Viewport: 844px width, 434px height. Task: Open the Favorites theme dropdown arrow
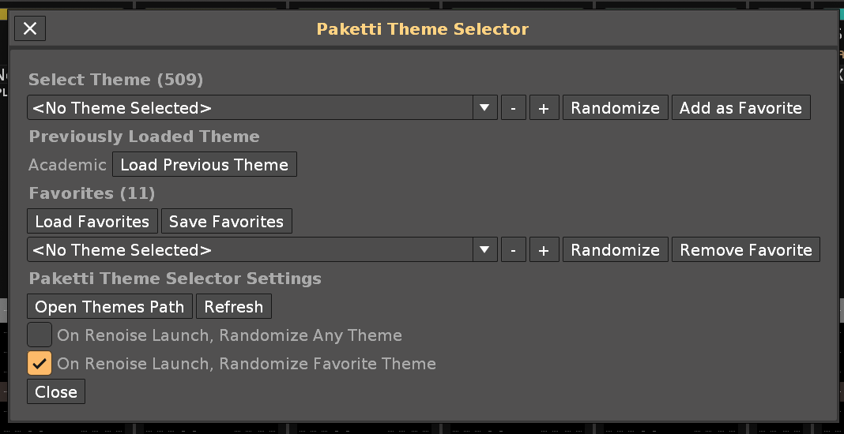click(485, 250)
